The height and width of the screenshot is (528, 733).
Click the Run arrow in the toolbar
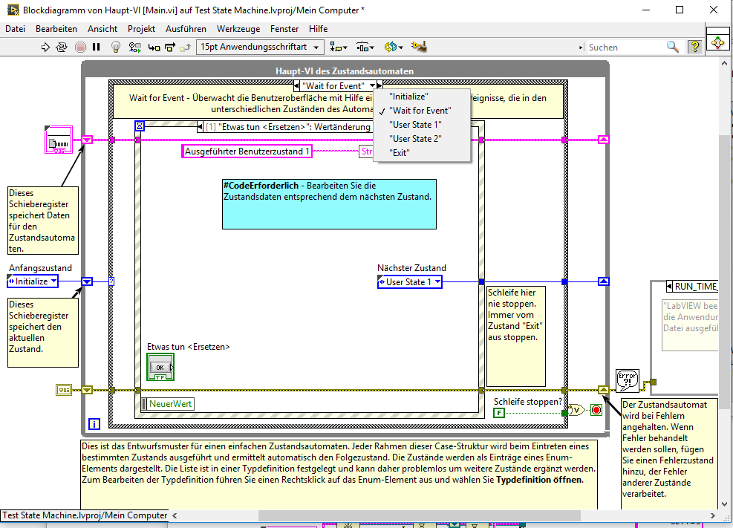[x=46, y=47]
